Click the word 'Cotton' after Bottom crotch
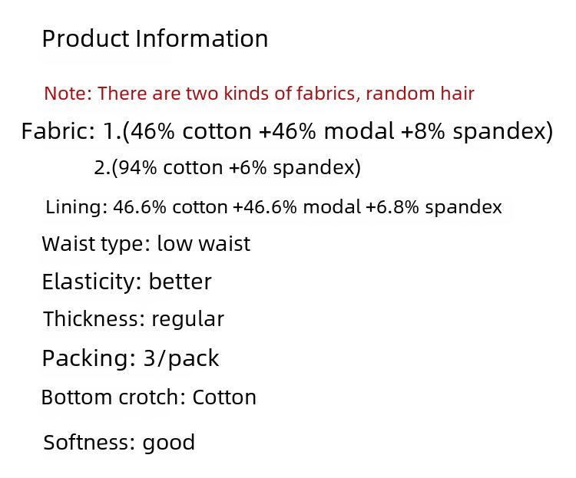The height and width of the screenshot is (478, 576). click(224, 397)
